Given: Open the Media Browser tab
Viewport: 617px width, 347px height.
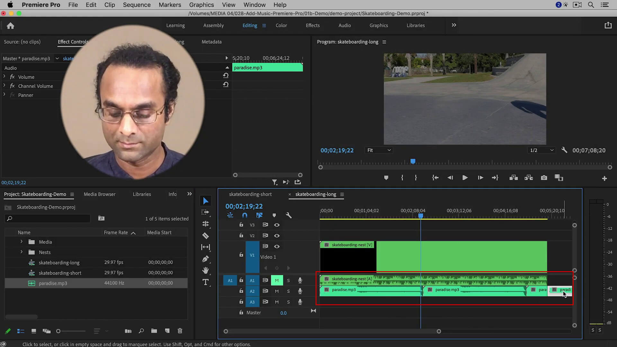Looking at the screenshot, I should point(99,194).
